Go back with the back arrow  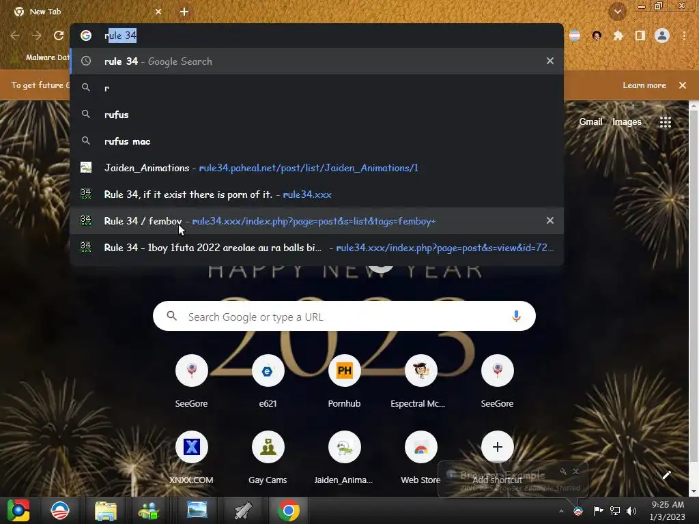[x=15, y=35]
